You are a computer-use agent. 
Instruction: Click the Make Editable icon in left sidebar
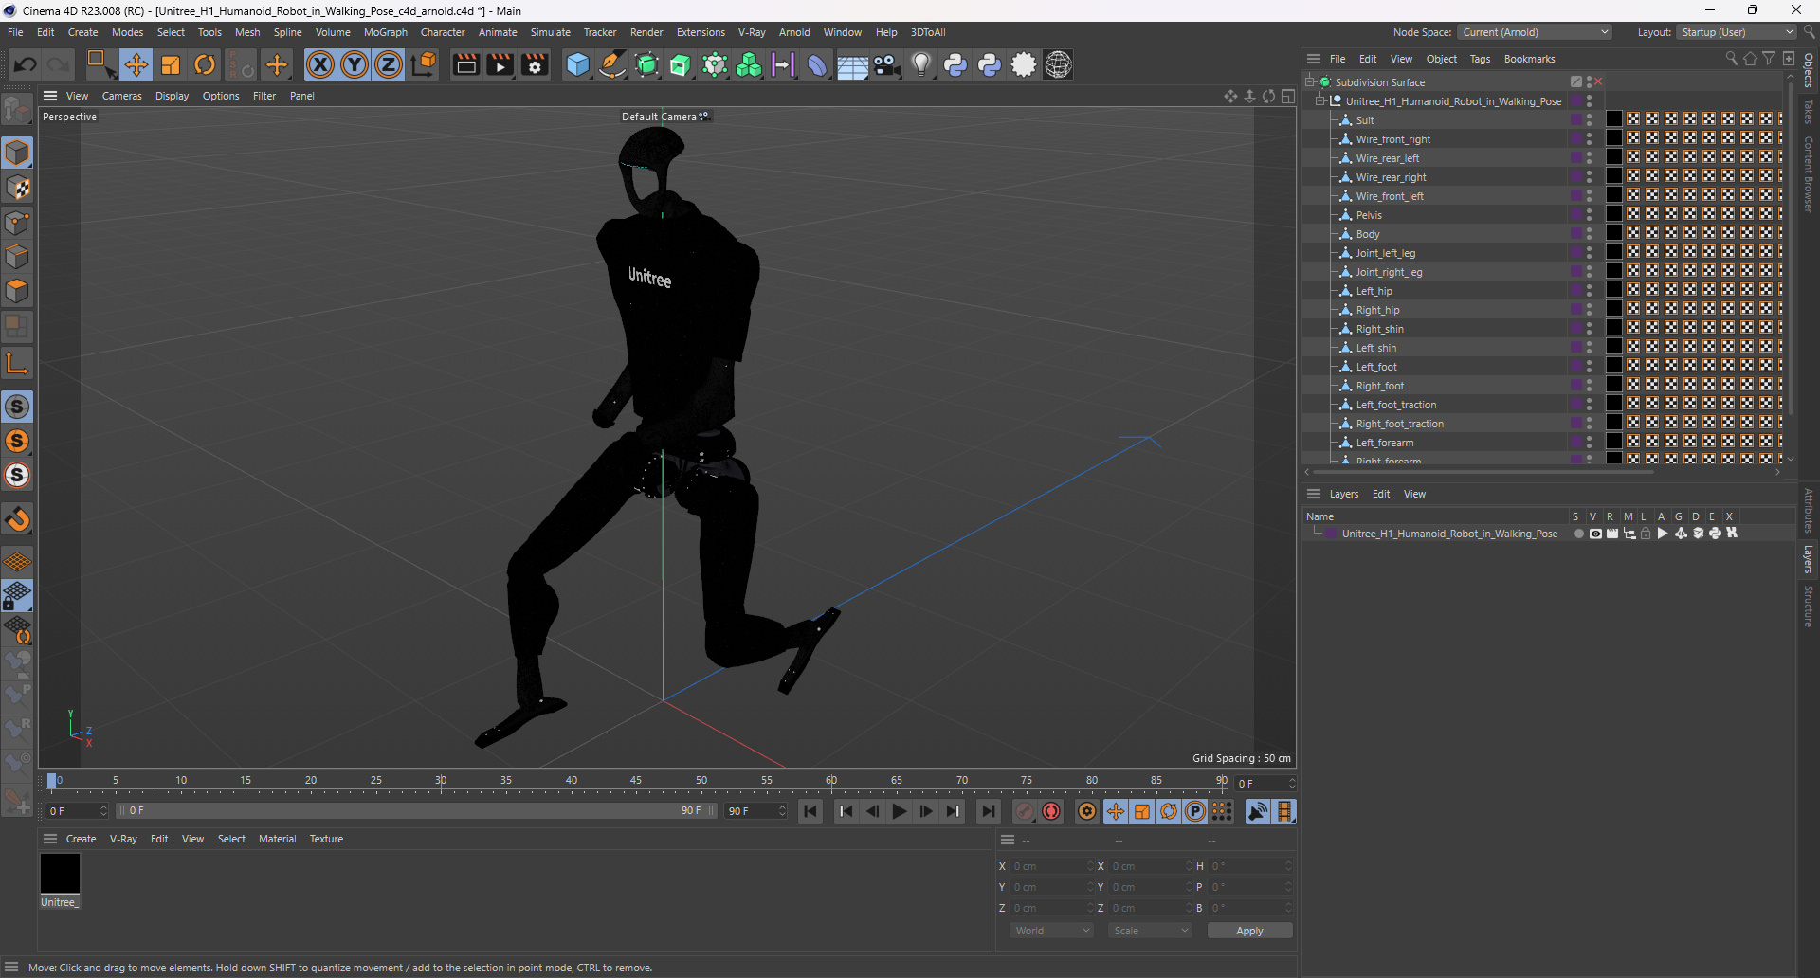(17, 110)
